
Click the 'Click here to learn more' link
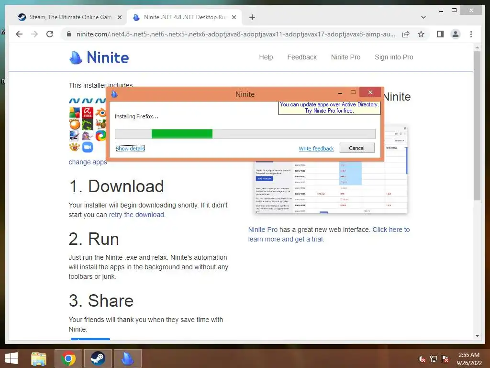329,234
